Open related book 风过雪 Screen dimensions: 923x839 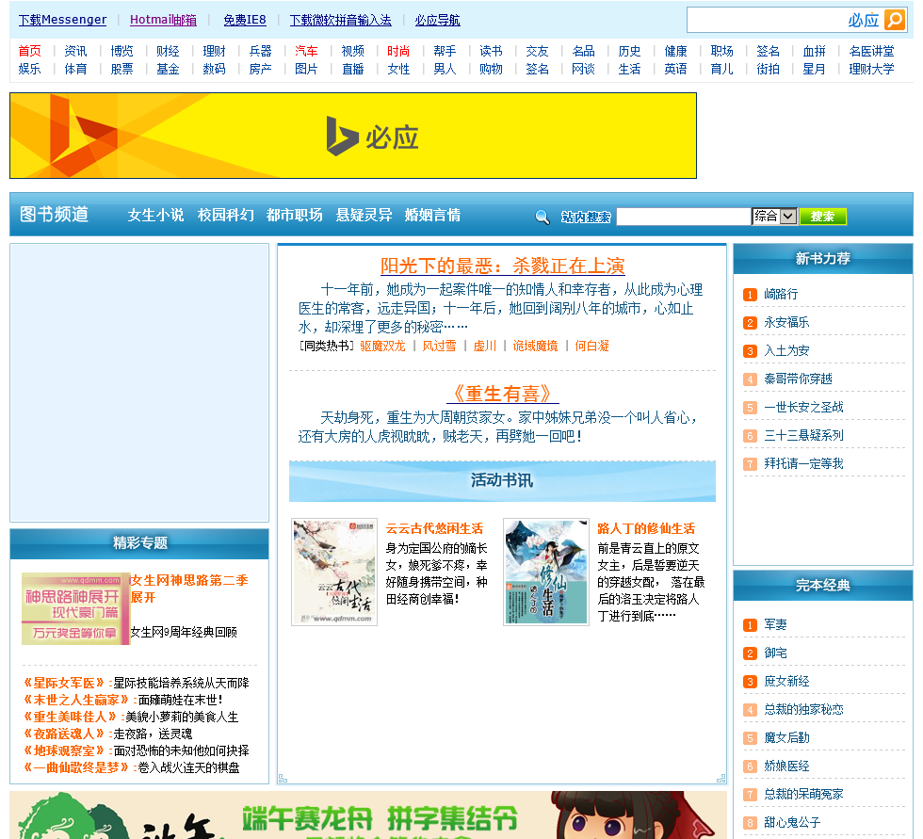(x=439, y=346)
